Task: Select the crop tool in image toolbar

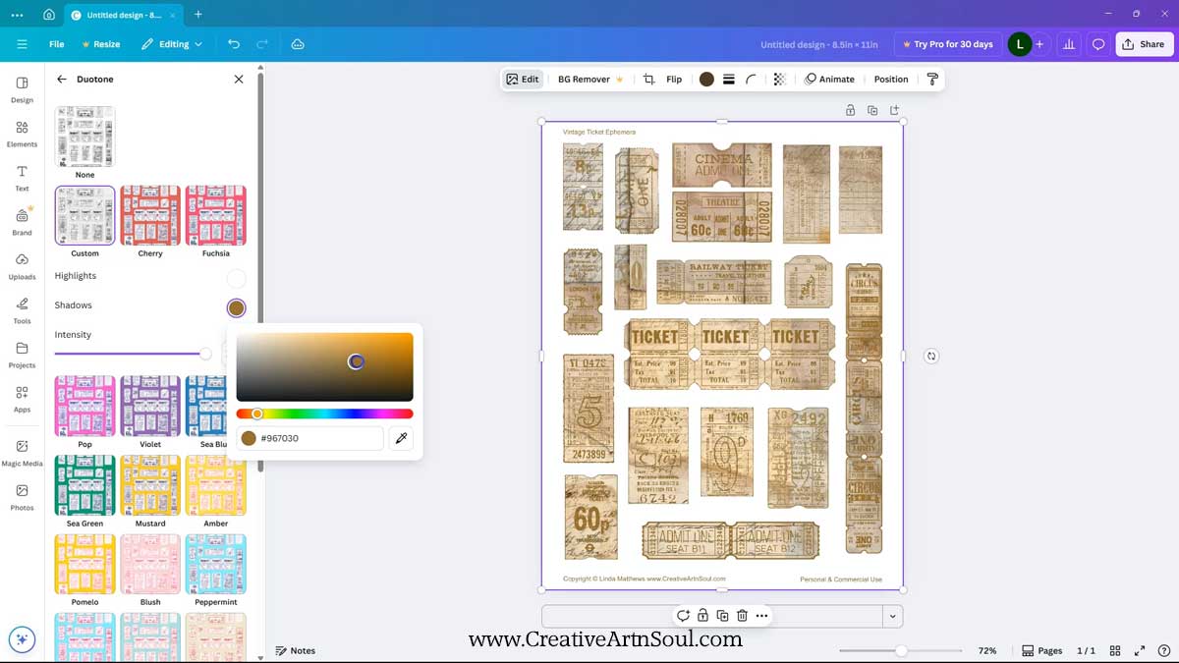Action: click(x=648, y=79)
